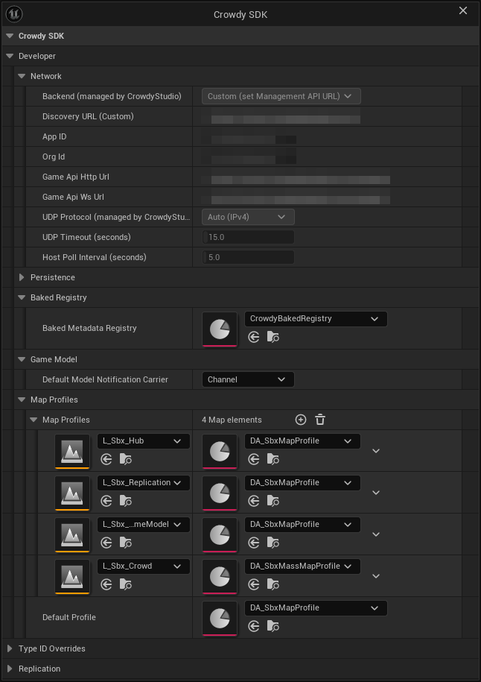Expand the Persistence section
This screenshot has height=682, width=481.
[x=22, y=277]
